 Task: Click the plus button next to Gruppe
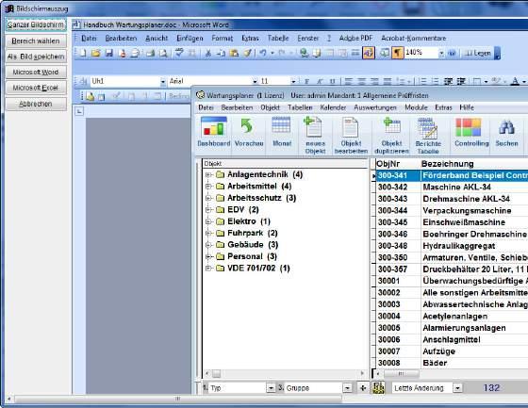click(x=363, y=388)
